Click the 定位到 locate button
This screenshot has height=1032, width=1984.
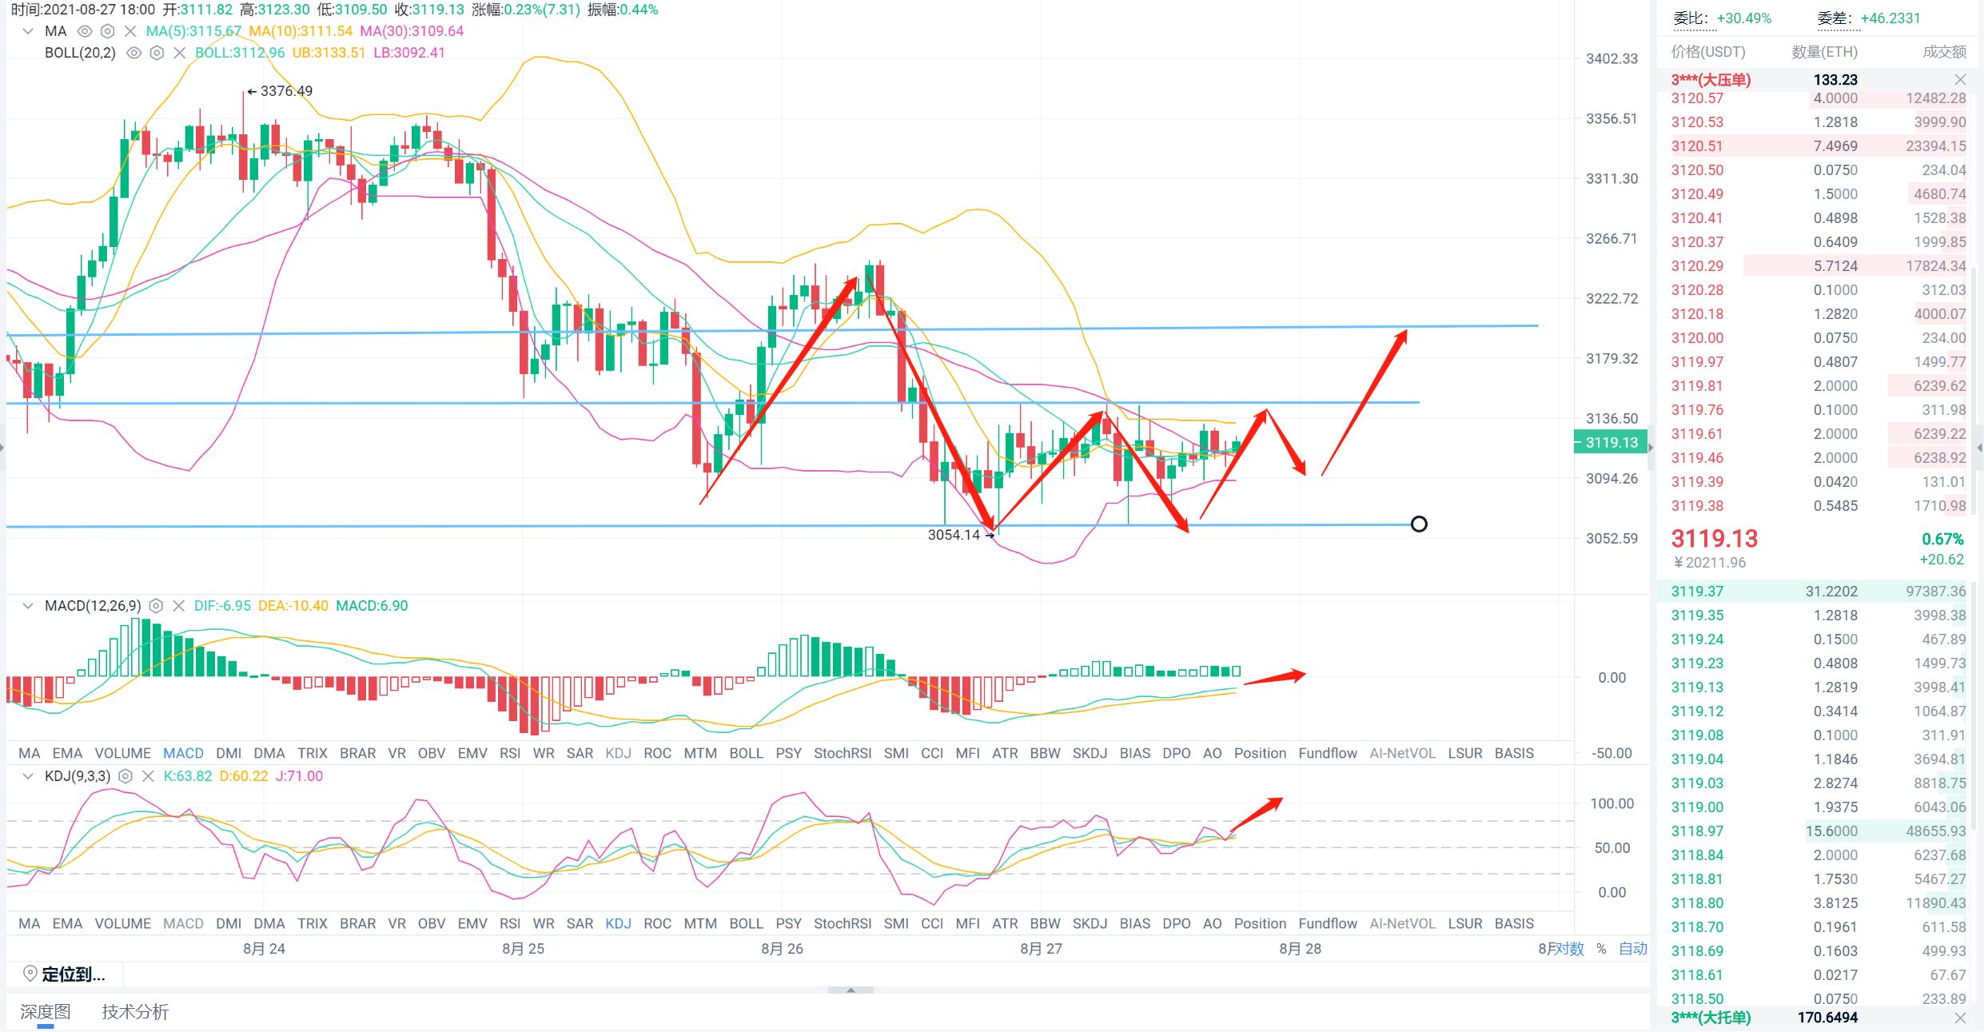[x=64, y=974]
